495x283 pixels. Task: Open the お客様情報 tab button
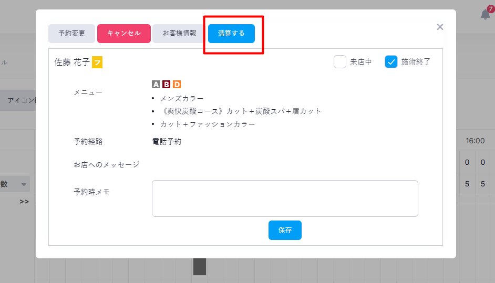(x=179, y=33)
